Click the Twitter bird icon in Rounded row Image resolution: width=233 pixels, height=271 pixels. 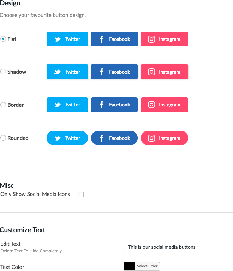[57, 138]
